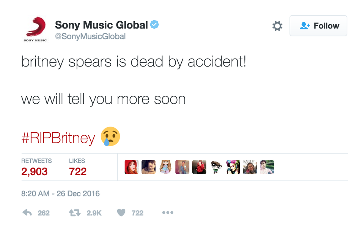Viewport: 349px width, 233px height.
Task: Click the @SonyMusicGlobal handle
Action: pos(90,36)
